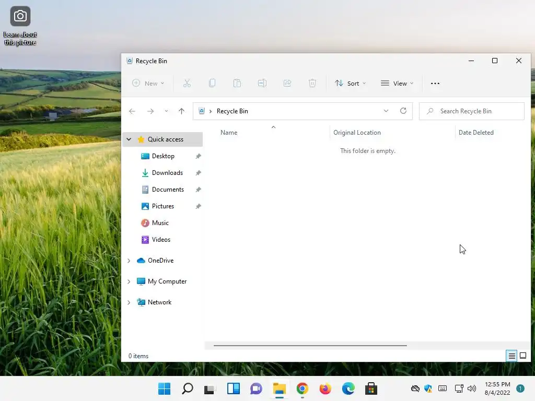Viewport: 535px width, 401px height.
Task: Click the Recycle Bin title bar icon
Action: pyautogui.click(x=130, y=61)
